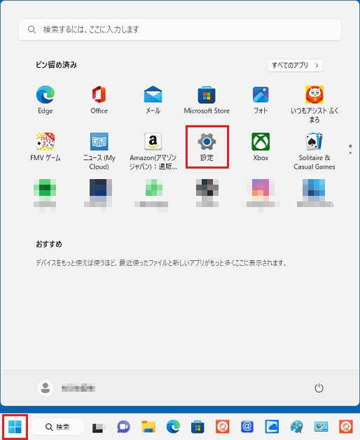Viewport: 360px width, 440px height.
Task: Launch the Xbox app
Action: click(261, 147)
